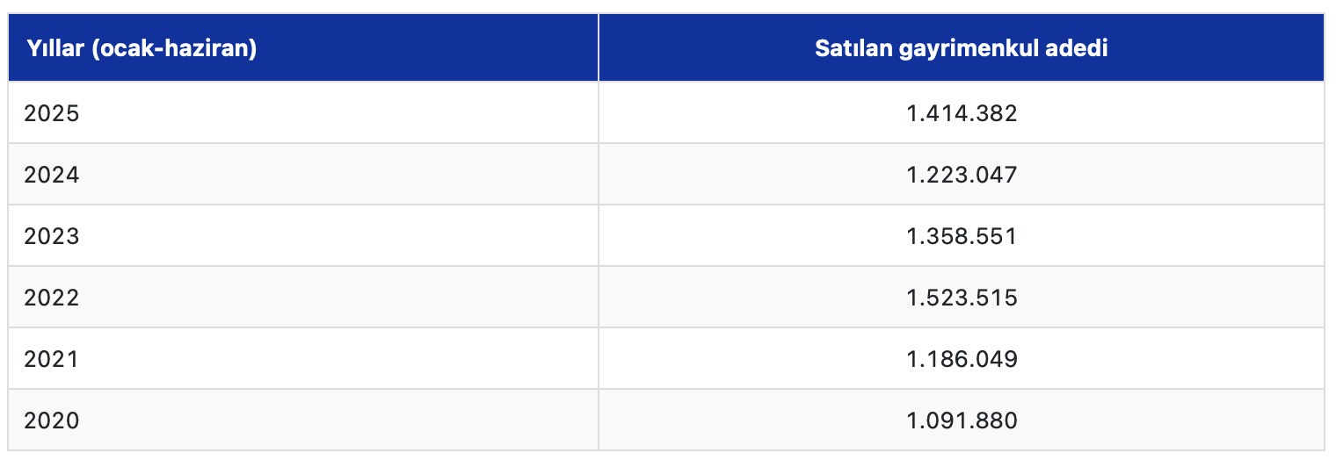The height and width of the screenshot is (460, 1336).
Task: Select the 2022 year cell
Action: (x=52, y=298)
